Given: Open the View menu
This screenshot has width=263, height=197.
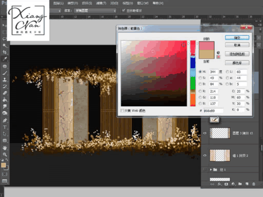Looking at the screenshot, I should 128,3.
